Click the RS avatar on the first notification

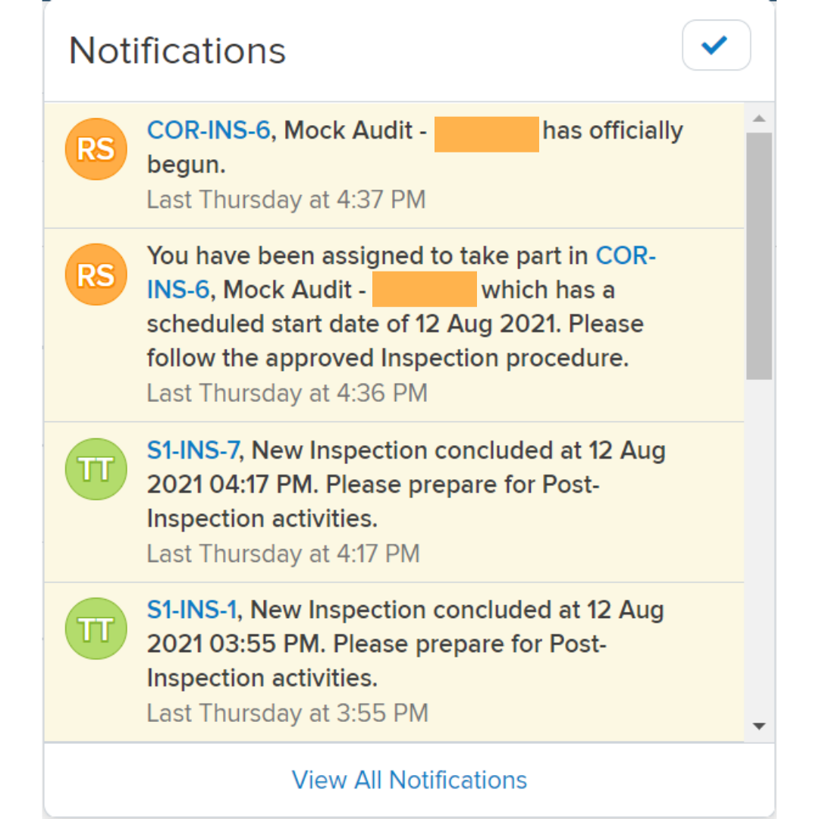[96, 149]
